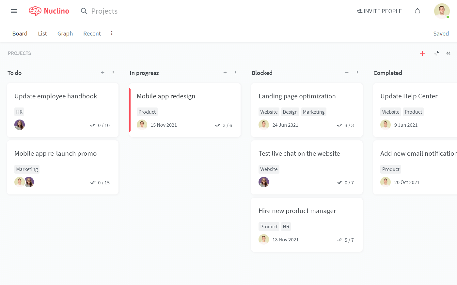This screenshot has width=457, height=285.
Task: Open Add new email notification card
Action: pyautogui.click(x=415, y=167)
